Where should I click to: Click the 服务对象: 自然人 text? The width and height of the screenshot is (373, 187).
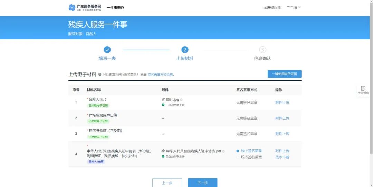[x=82, y=34]
